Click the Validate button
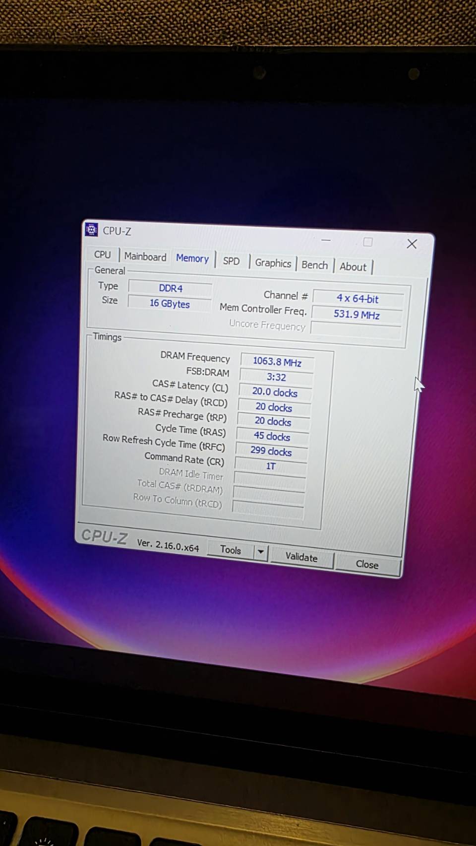The height and width of the screenshot is (846, 476). click(x=301, y=557)
